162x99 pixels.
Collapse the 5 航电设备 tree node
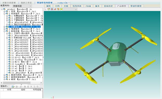(x=5, y=31)
